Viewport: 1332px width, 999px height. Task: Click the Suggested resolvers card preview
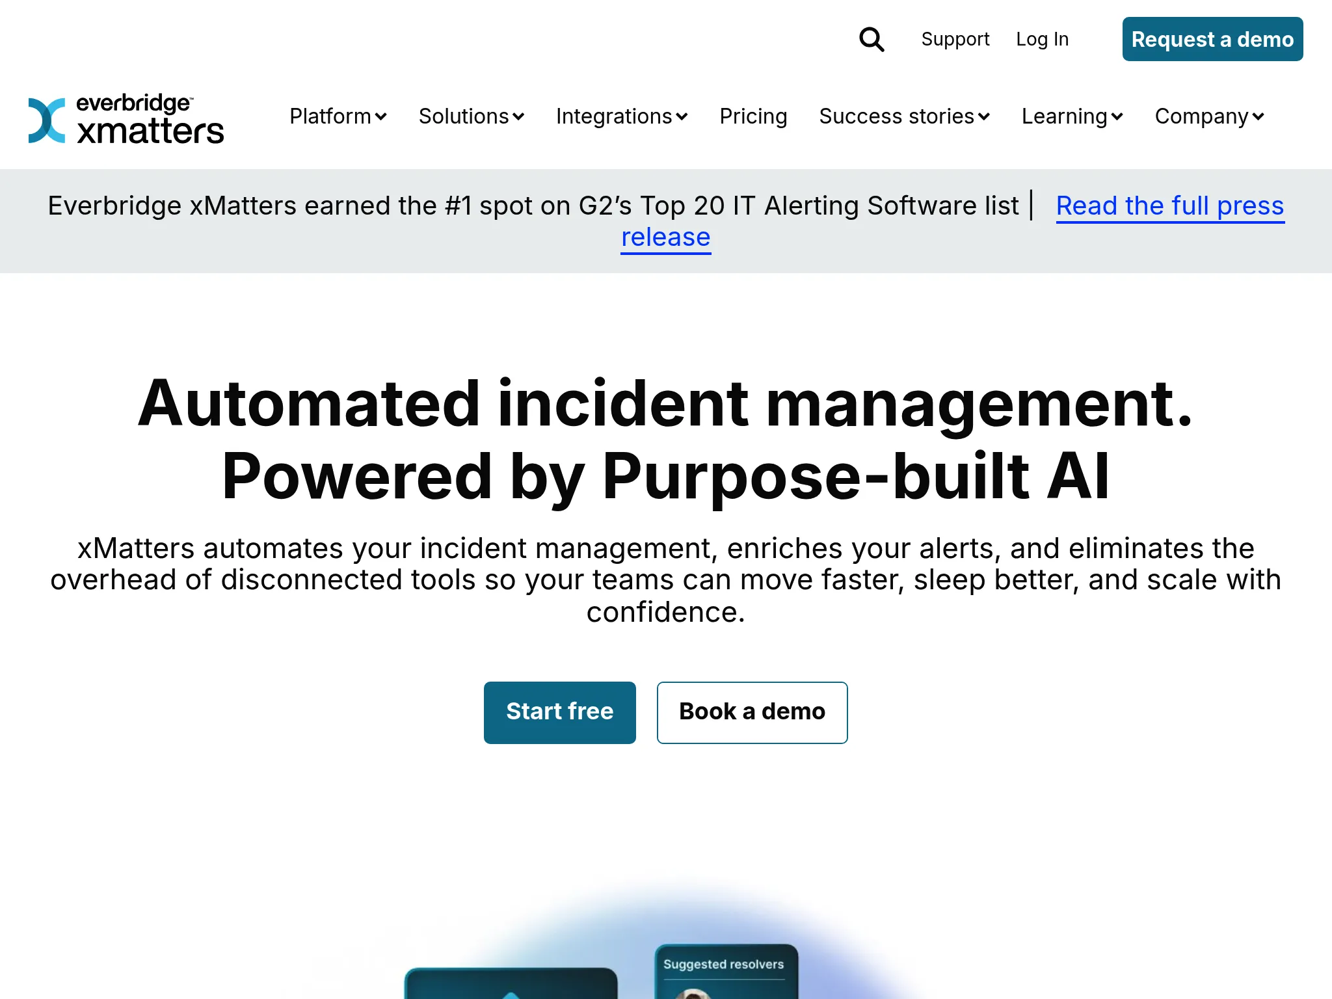(x=726, y=972)
